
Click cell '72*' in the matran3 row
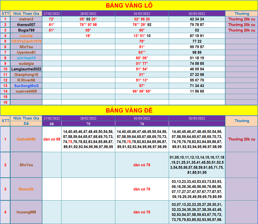click(52, 19)
